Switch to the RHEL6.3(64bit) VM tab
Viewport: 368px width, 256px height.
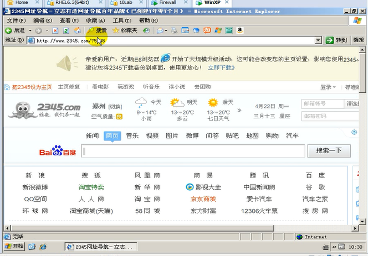[x=72, y=3]
